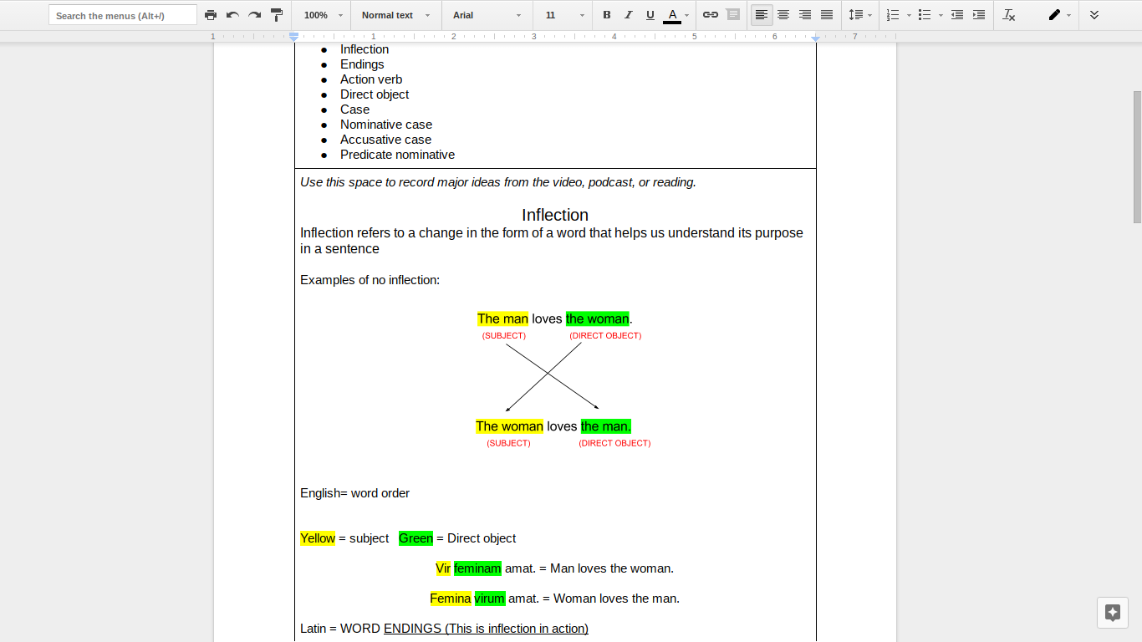Image resolution: width=1142 pixels, height=642 pixels.
Task: Toggle Italic formatting
Action: tap(629, 15)
